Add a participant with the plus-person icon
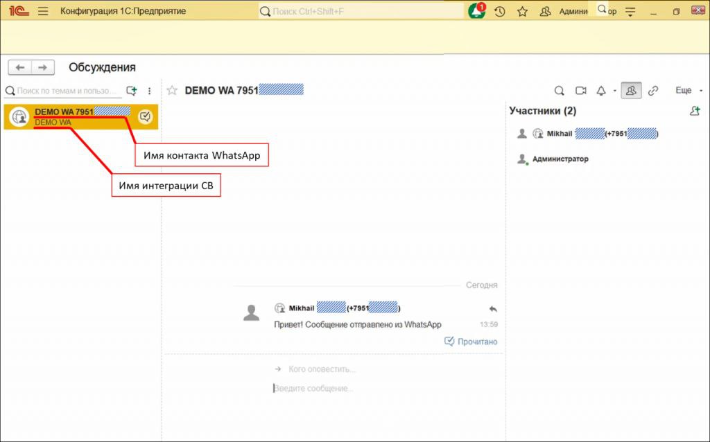This screenshot has width=710, height=442. pyautogui.click(x=695, y=111)
